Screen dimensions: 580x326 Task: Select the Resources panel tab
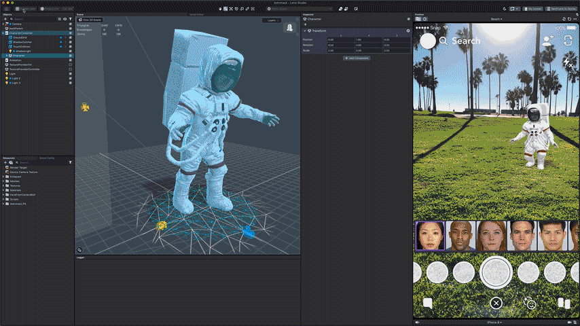(9, 158)
